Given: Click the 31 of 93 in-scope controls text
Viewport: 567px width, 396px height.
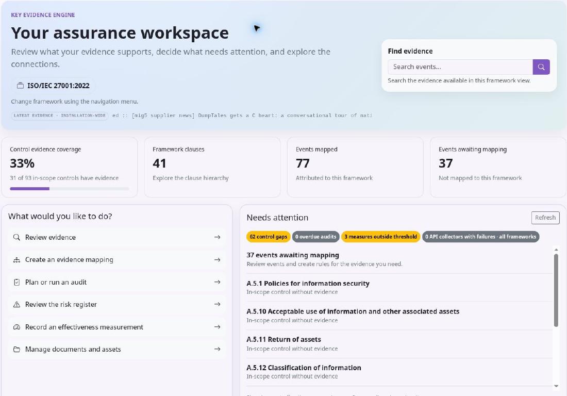Looking at the screenshot, I should 64,178.
